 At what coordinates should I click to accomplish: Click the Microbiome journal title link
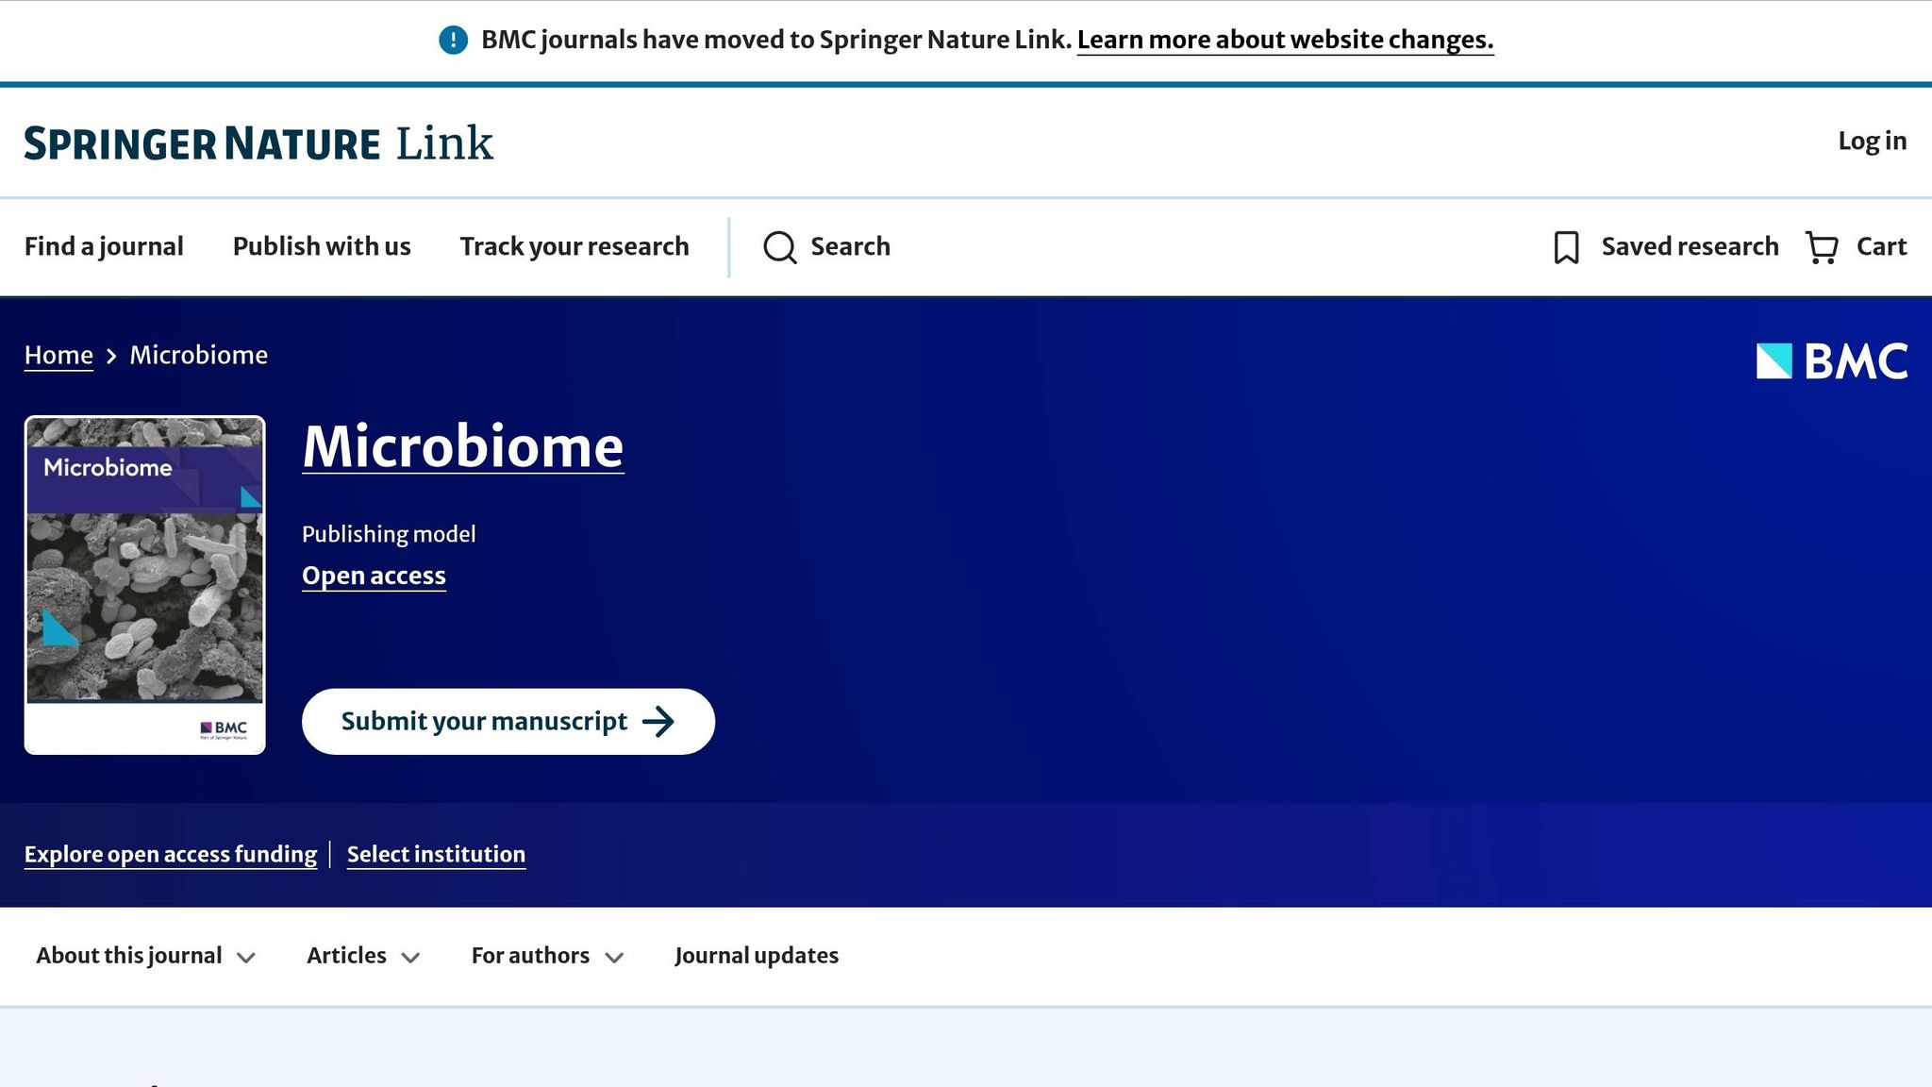point(463,445)
